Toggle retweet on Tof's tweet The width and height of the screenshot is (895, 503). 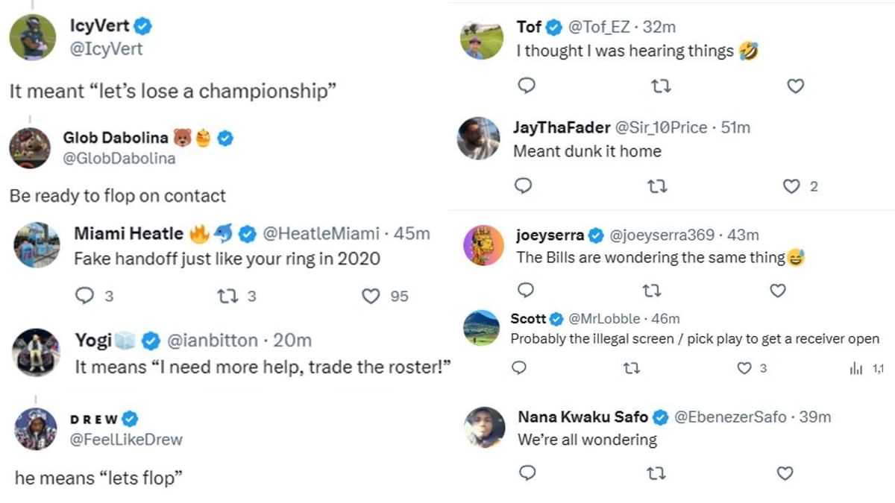tap(660, 86)
